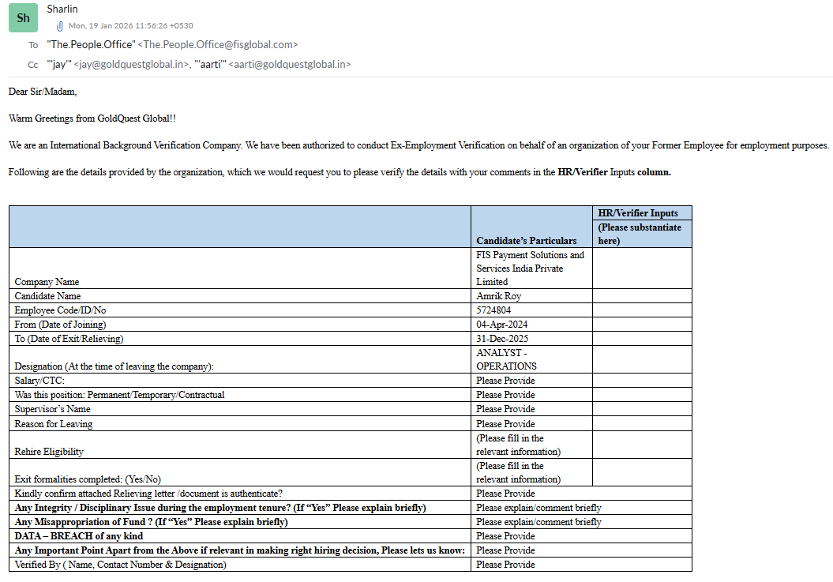The image size is (833, 582).
Task: Click Rehire Eligibility label
Action: click(x=49, y=452)
